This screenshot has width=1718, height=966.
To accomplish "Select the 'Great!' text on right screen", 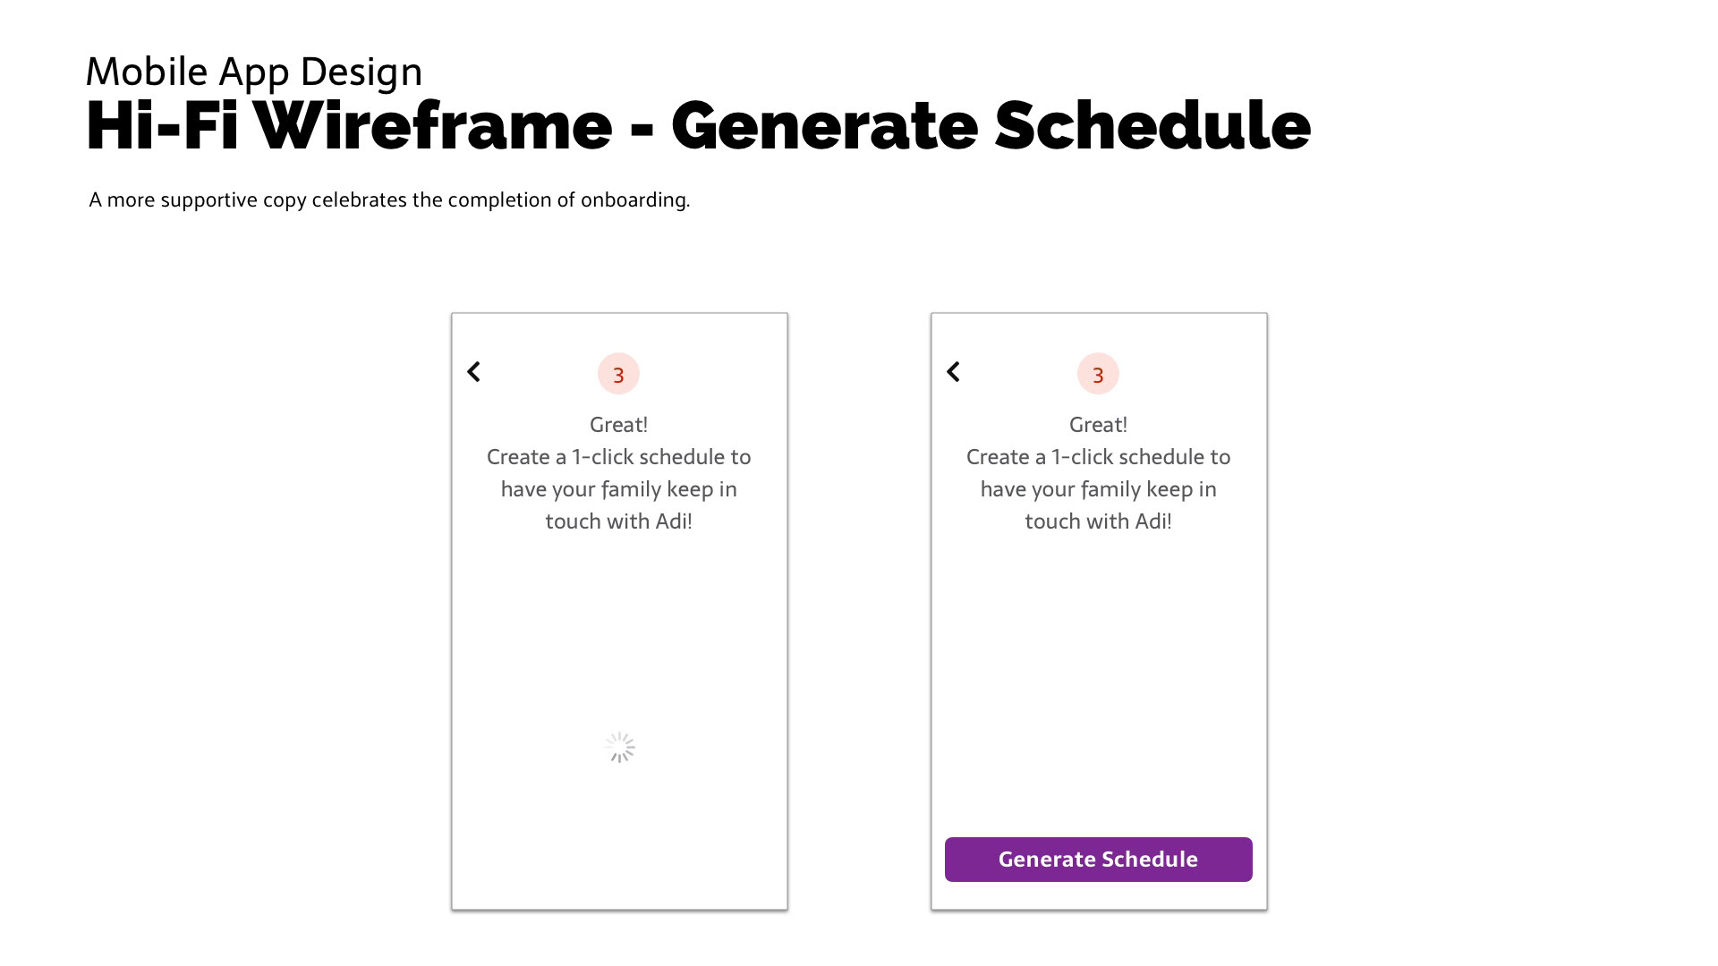I will click(x=1098, y=425).
